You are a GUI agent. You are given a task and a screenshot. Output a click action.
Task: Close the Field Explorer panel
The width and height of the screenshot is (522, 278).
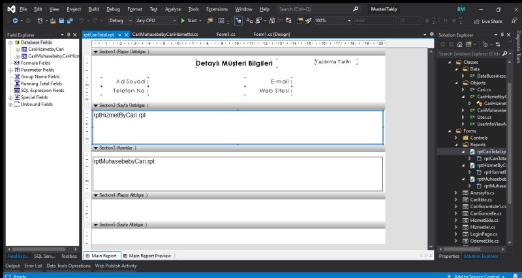[75, 35]
